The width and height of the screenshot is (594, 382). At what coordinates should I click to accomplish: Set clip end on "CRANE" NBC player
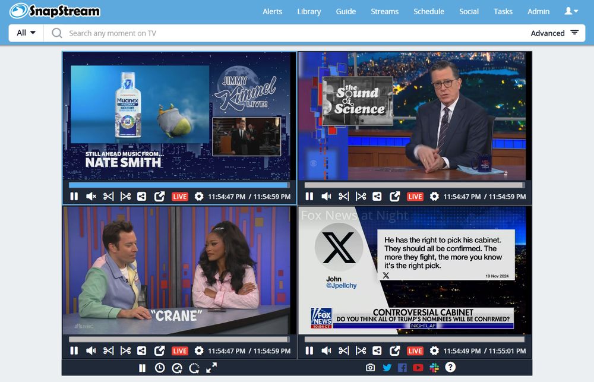click(x=125, y=351)
